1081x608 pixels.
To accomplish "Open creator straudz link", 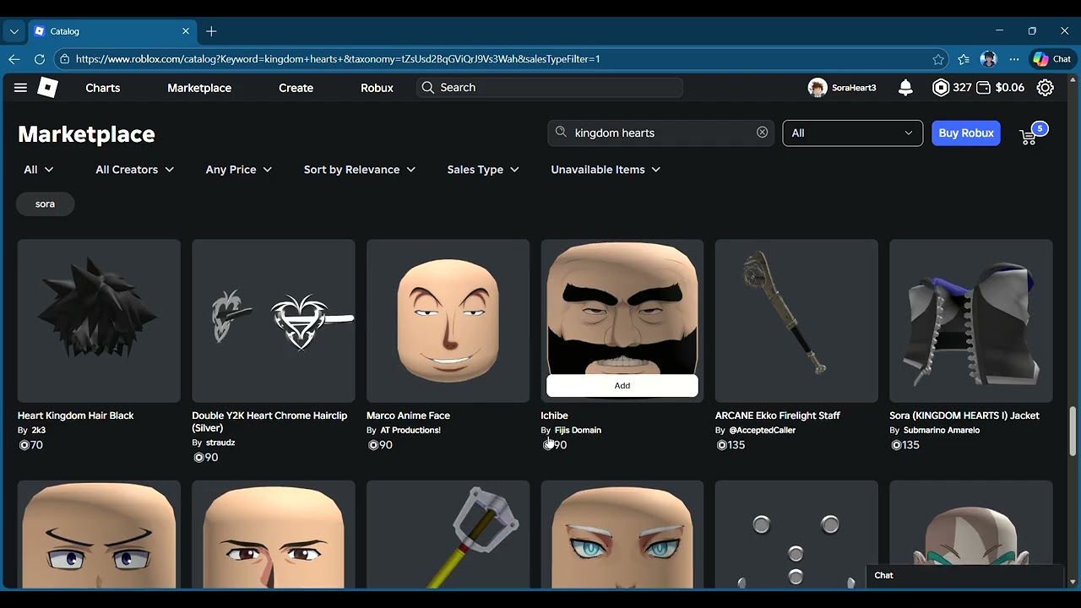I will [220, 442].
